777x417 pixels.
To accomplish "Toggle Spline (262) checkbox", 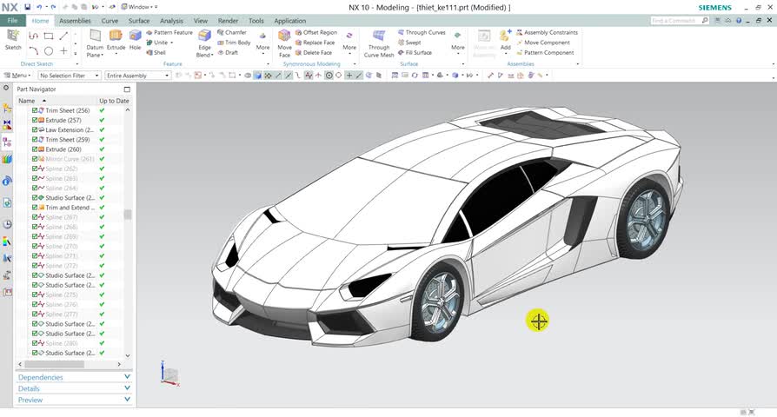I will click(x=35, y=169).
